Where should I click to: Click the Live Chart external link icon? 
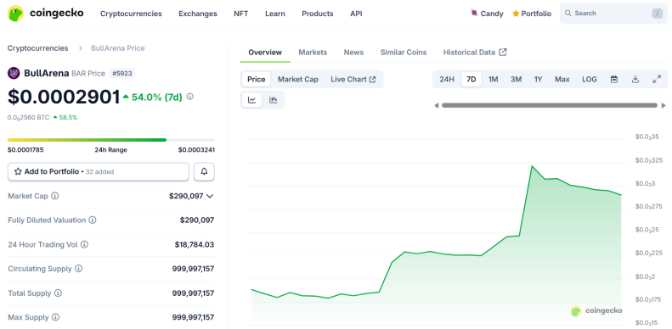pos(372,79)
